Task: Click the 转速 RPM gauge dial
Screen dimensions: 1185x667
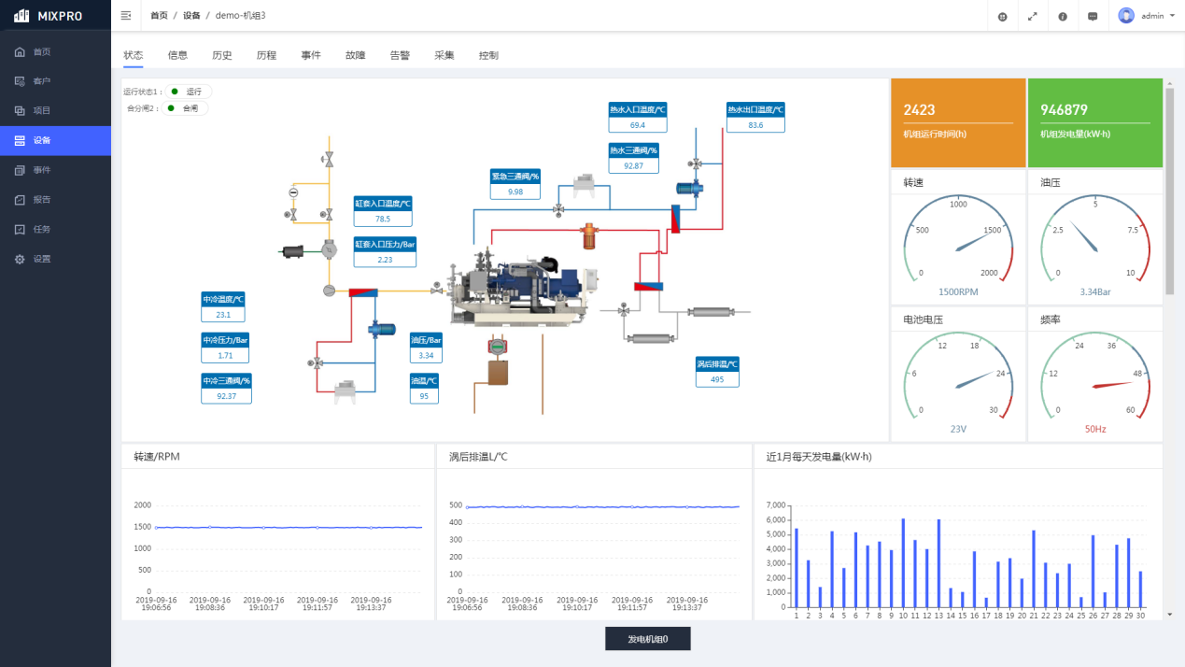Action: tap(958, 243)
